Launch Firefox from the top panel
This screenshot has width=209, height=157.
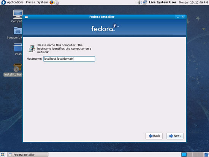click(51, 2)
